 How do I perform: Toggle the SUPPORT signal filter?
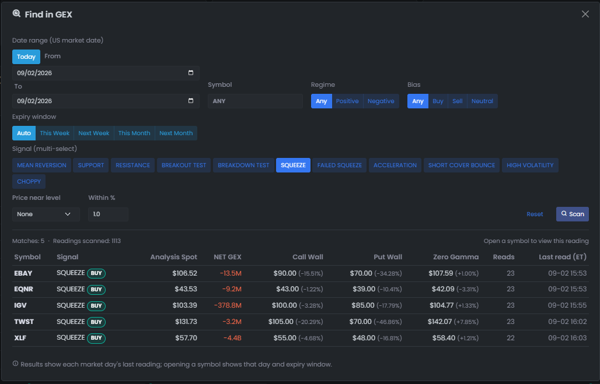(x=91, y=165)
